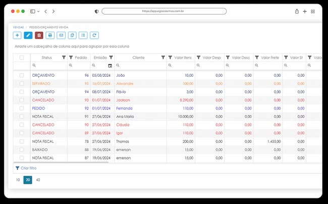
Task: Click the red delete trash icon
Action: tap(39, 35)
